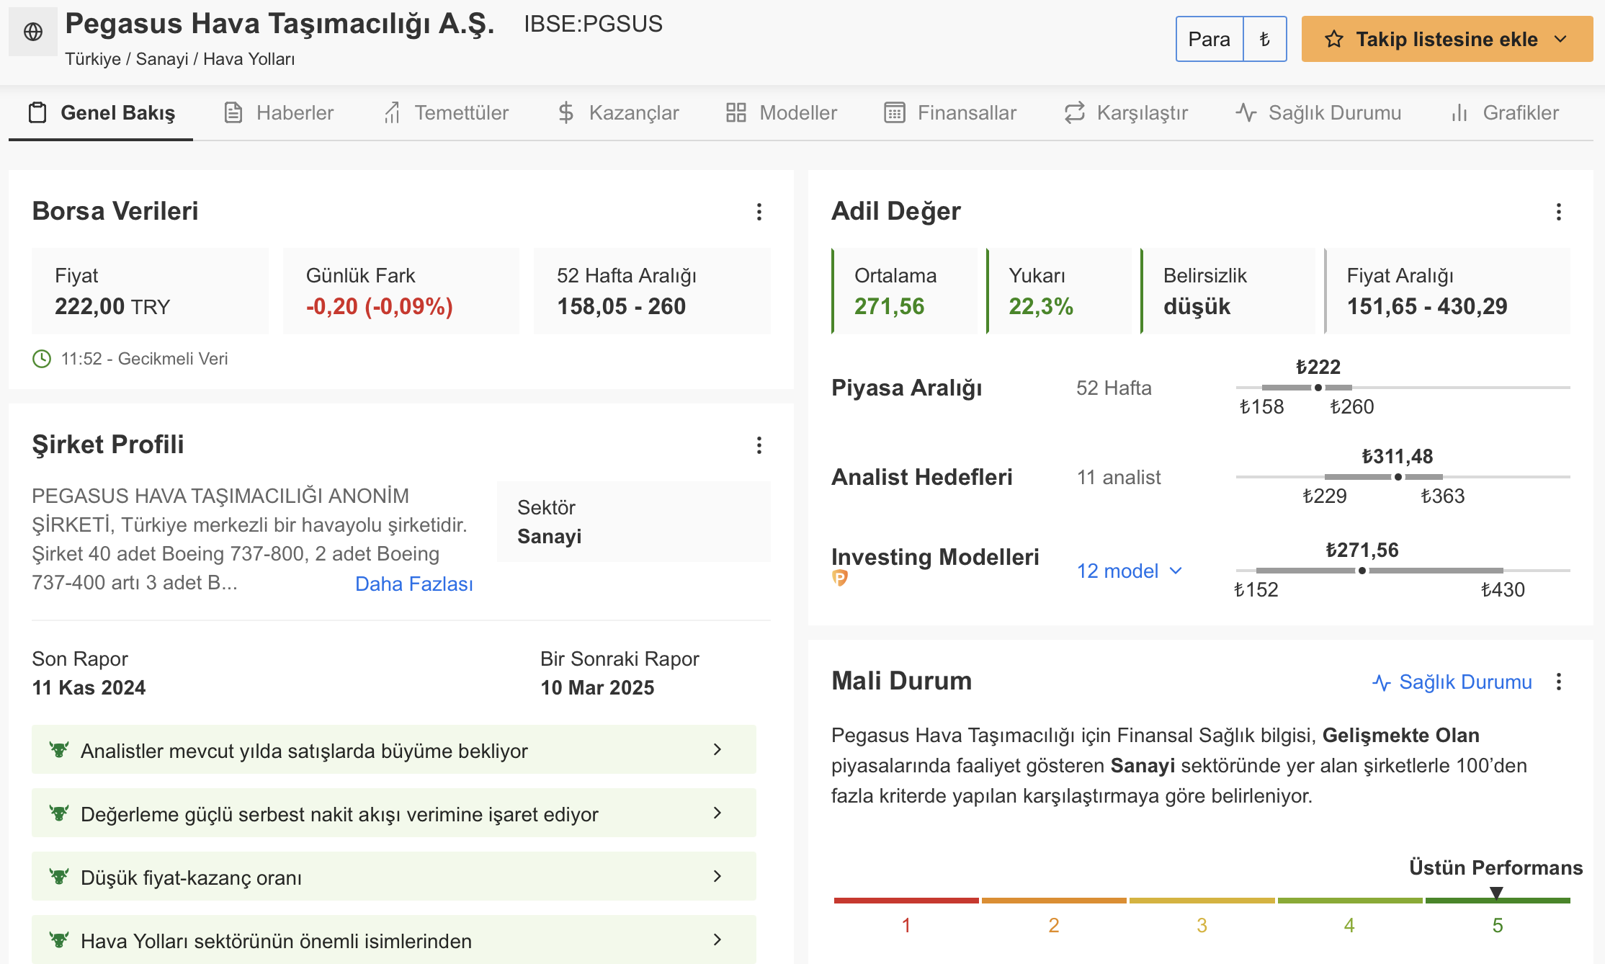Click the Sektör Sanayi box

(x=634, y=522)
